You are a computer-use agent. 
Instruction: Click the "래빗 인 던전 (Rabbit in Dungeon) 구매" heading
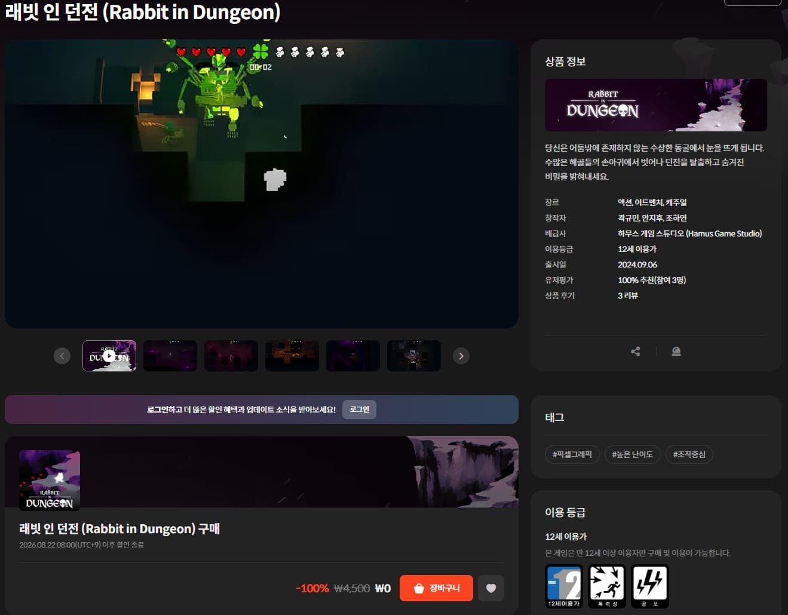point(119,529)
